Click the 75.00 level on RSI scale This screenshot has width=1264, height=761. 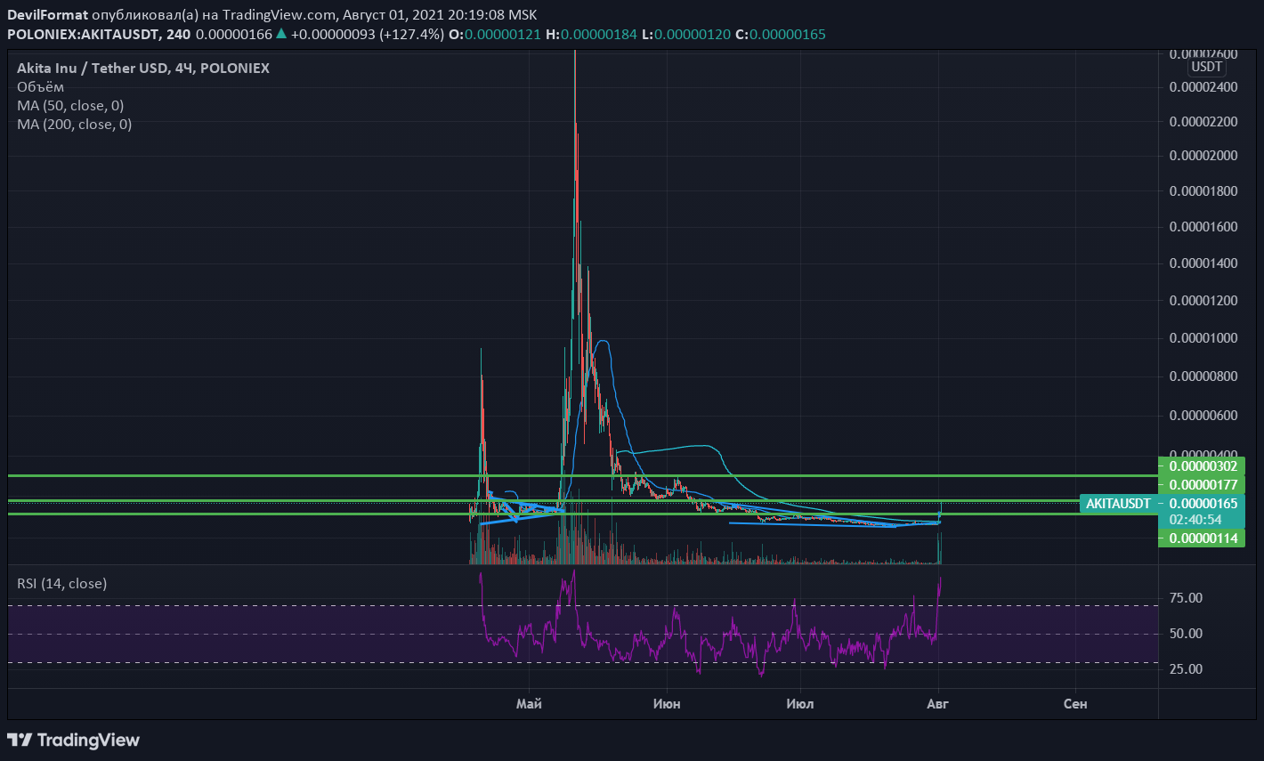[x=1186, y=598]
